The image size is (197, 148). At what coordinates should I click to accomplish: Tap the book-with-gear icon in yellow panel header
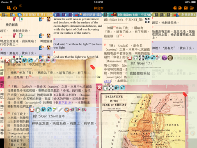[5, 15]
